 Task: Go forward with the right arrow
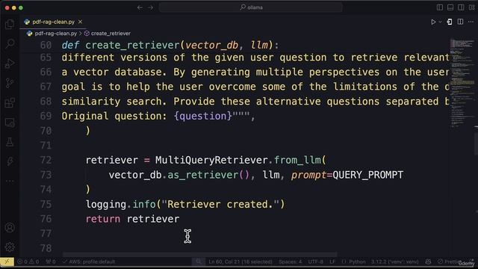pos(151,7)
